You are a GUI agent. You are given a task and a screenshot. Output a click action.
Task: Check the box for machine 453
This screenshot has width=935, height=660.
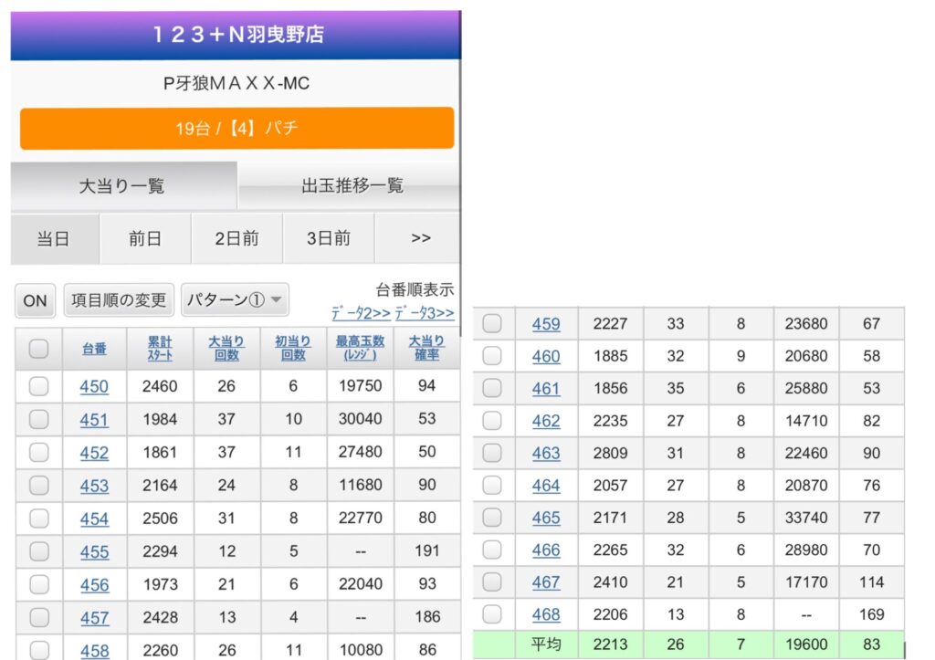(x=38, y=486)
